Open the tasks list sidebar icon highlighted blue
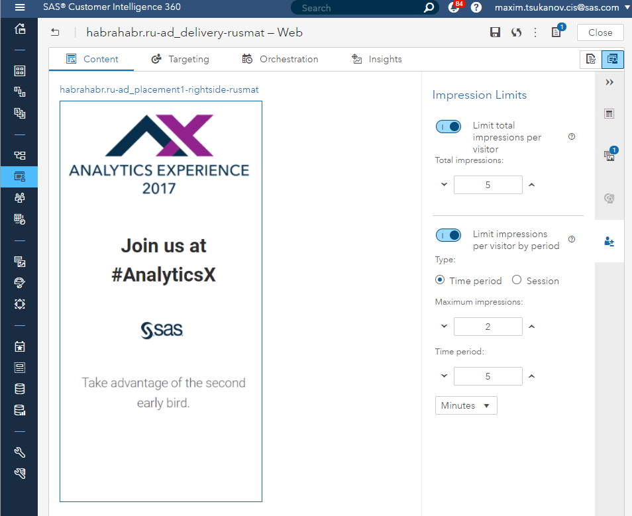This screenshot has width=632, height=516. tap(19, 177)
